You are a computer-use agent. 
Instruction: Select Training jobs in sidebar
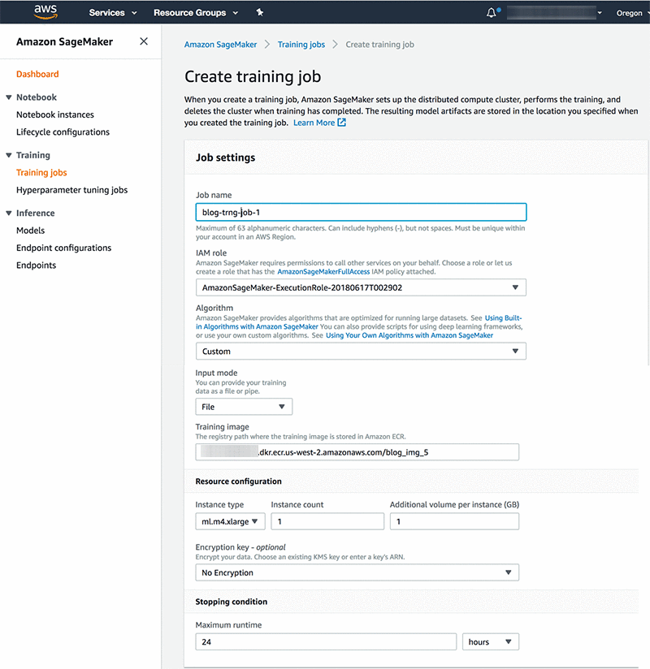[x=41, y=173]
